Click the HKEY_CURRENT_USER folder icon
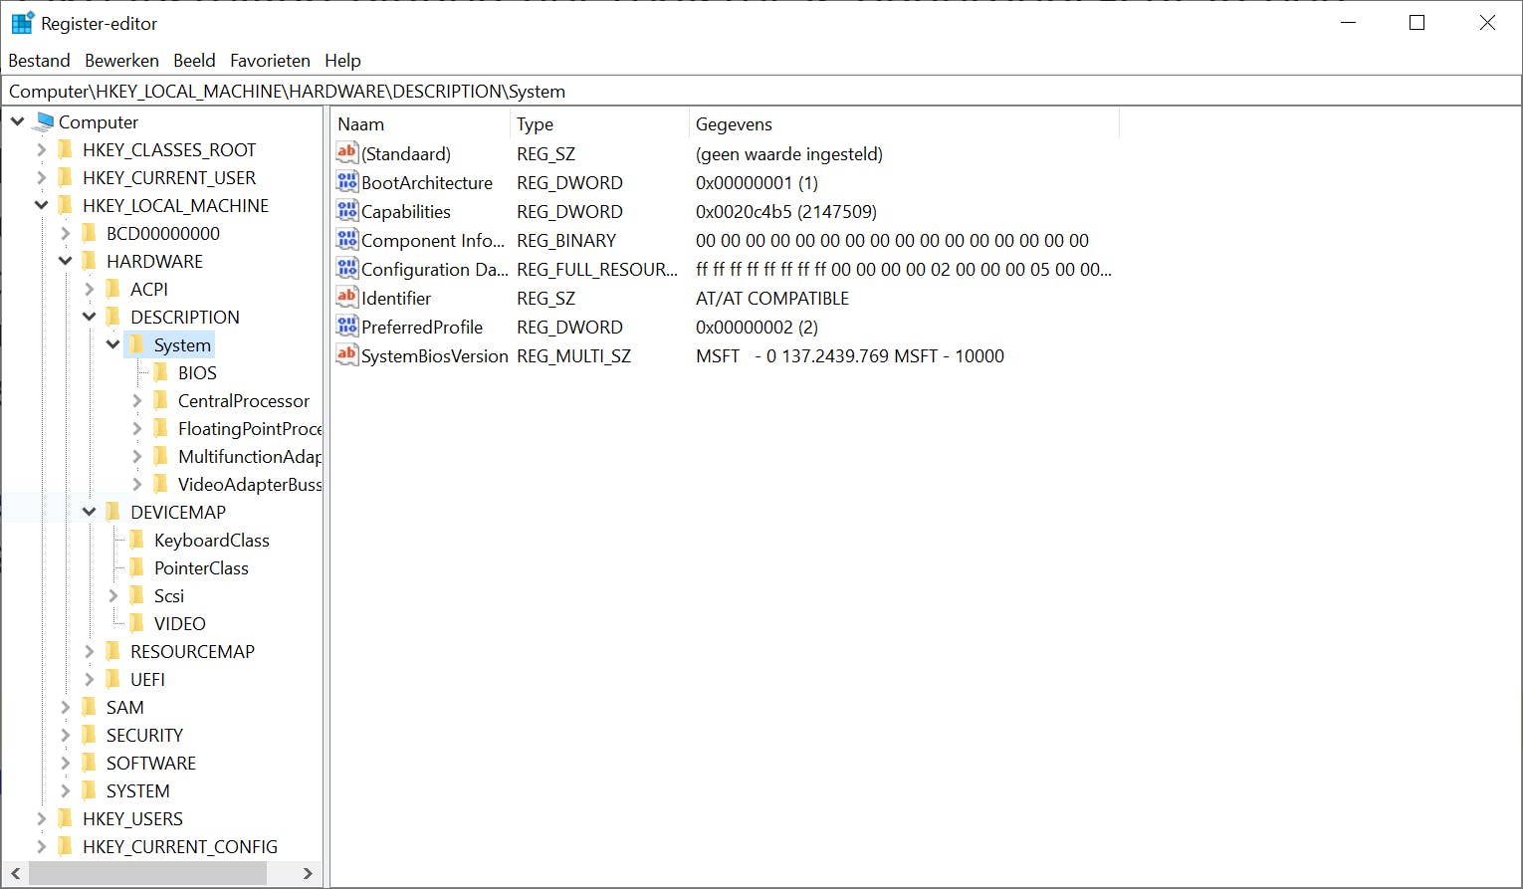The image size is (1523, 889). (x=66, y=177)
